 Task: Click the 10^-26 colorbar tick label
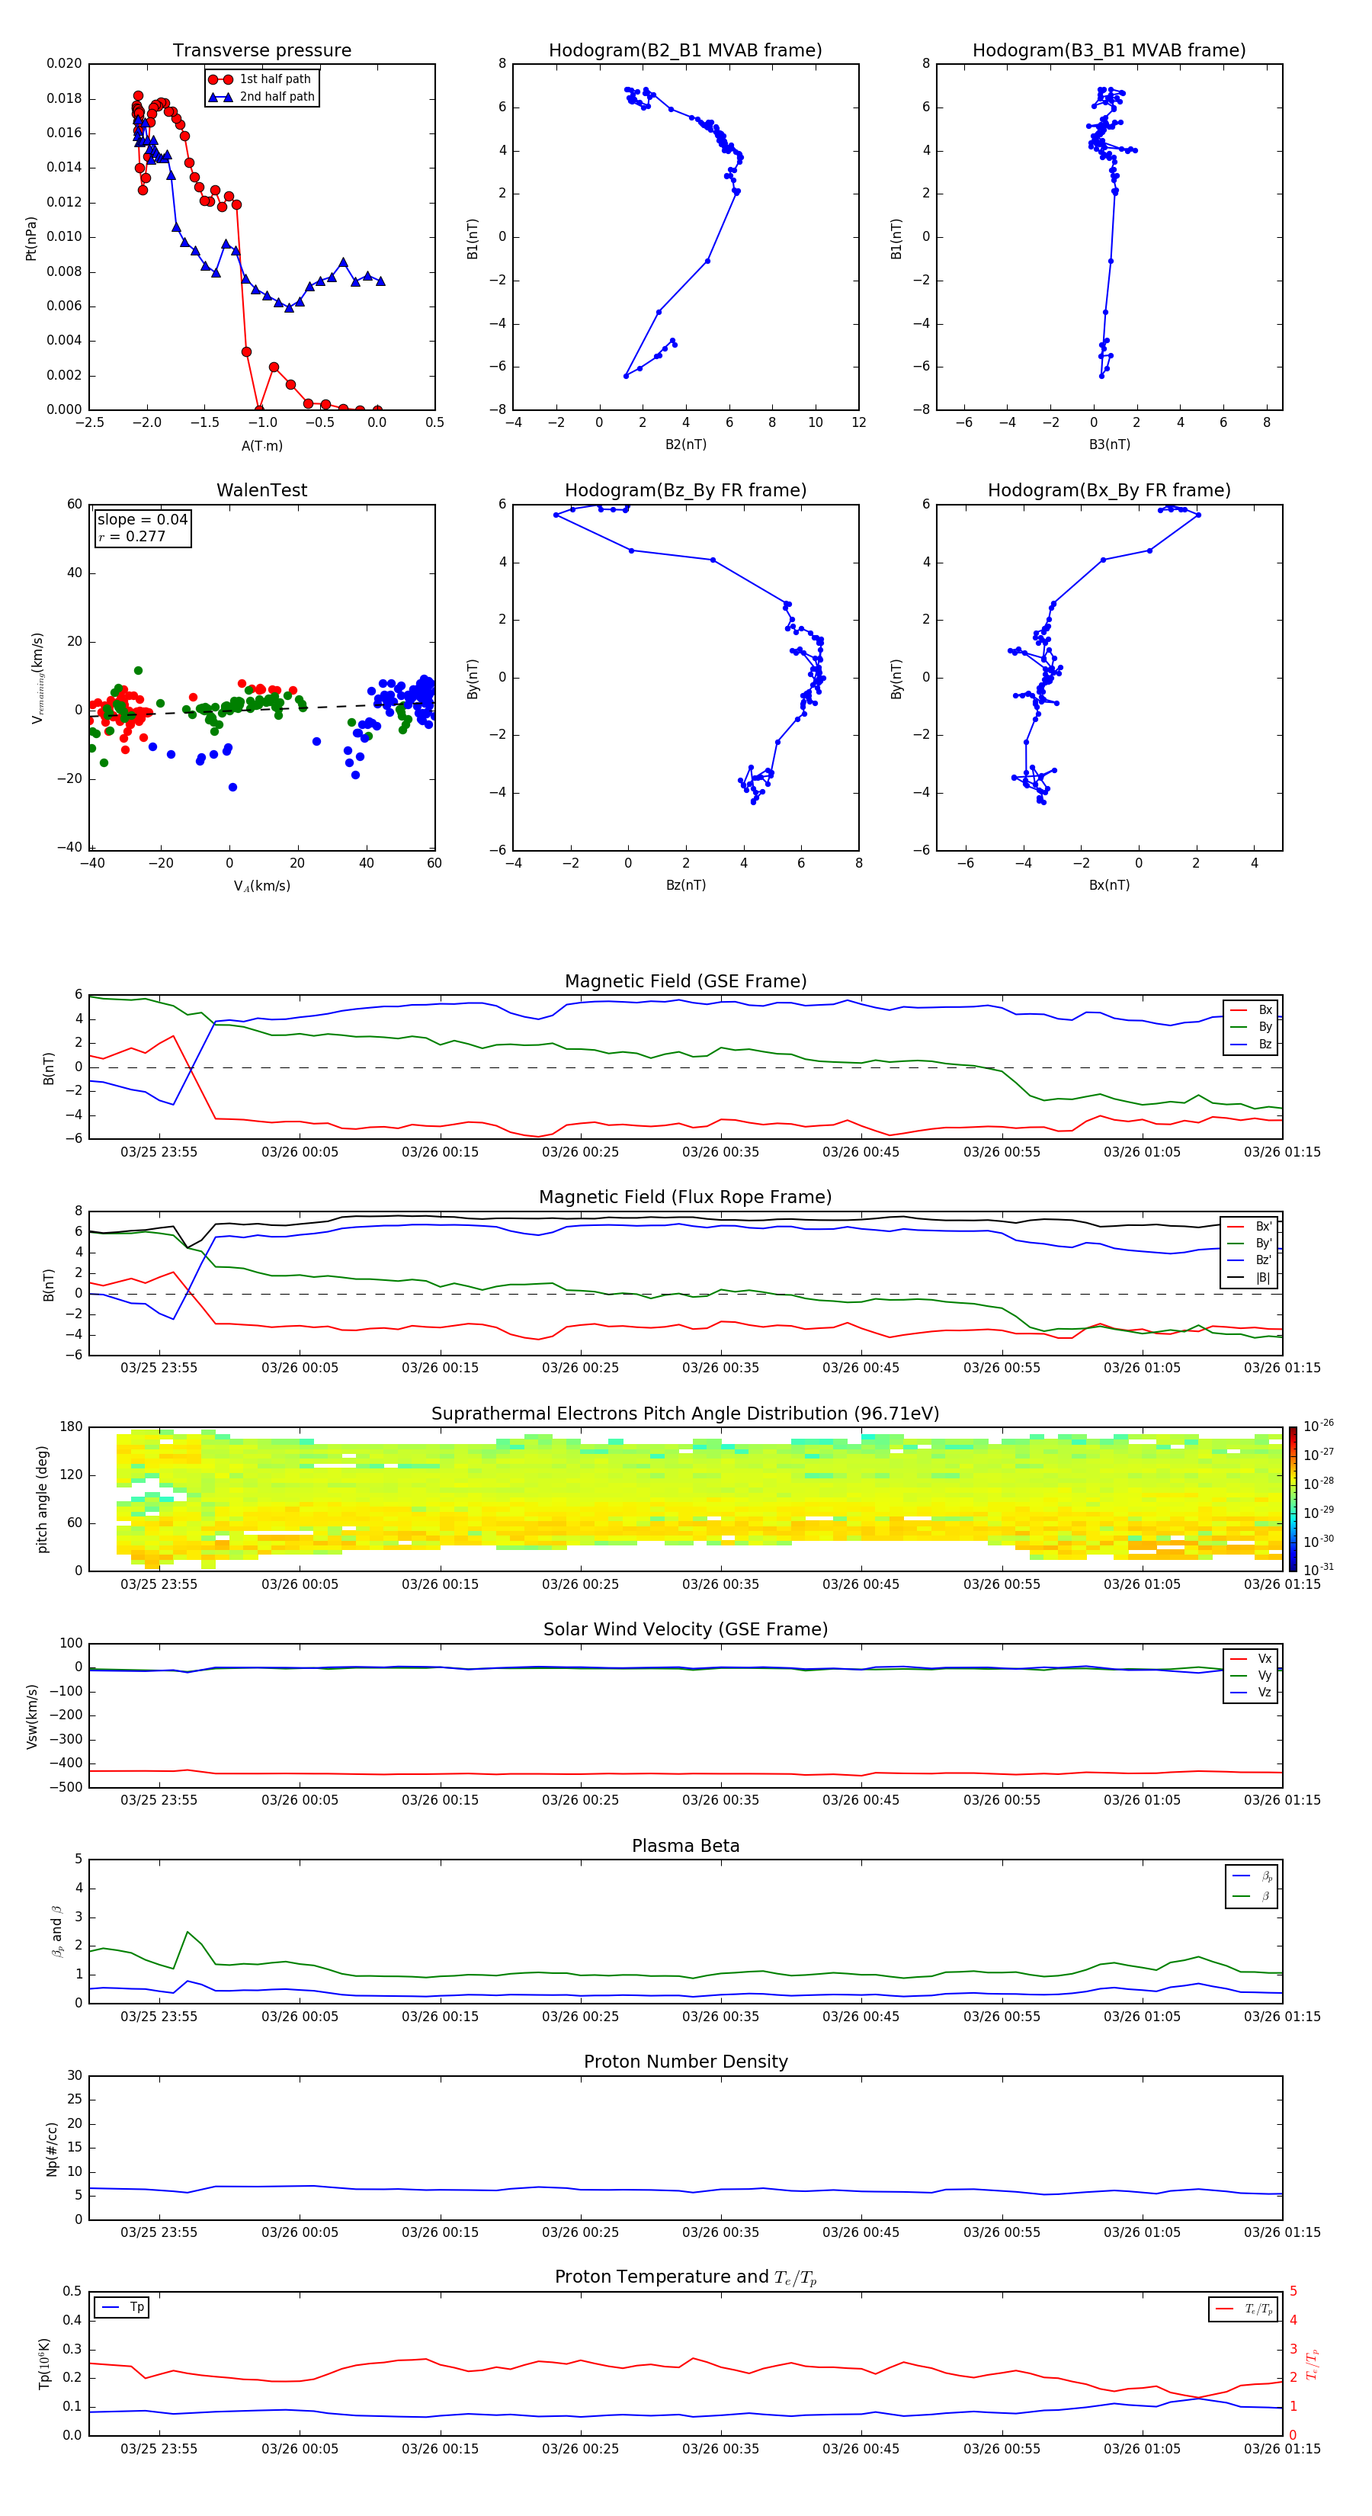pos(1319,1426)
